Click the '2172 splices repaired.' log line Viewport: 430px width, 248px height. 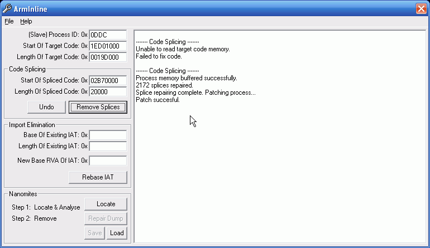pyautogui.click(x=164, y=85)
